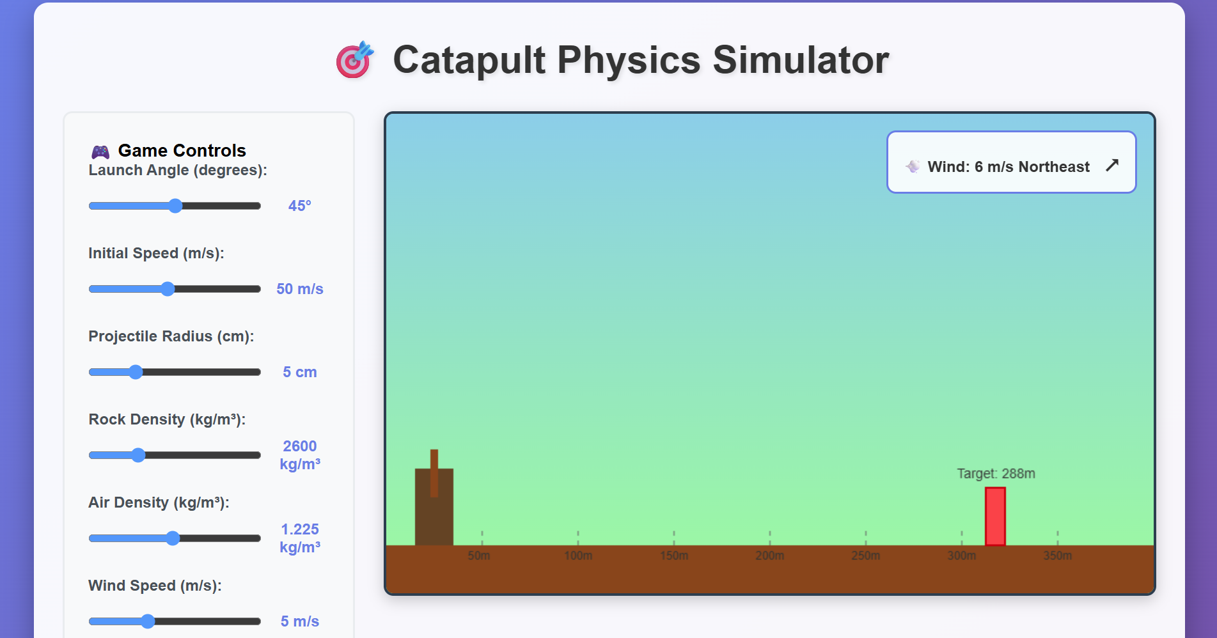Image resolution: width=1217 pixels, height=638 pixels.
Task: Click the brown catapult tower
Action: pyautogui.click(x=434, y=506)
